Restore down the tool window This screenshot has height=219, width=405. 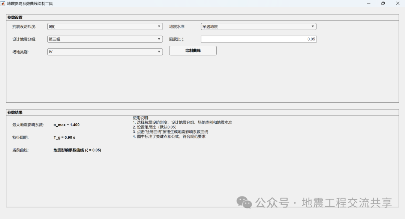tap(383, 3)
